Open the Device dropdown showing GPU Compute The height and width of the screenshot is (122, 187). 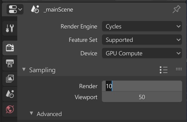[142, 53]
